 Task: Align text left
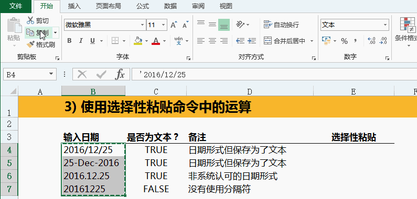(x=201, y=41)
